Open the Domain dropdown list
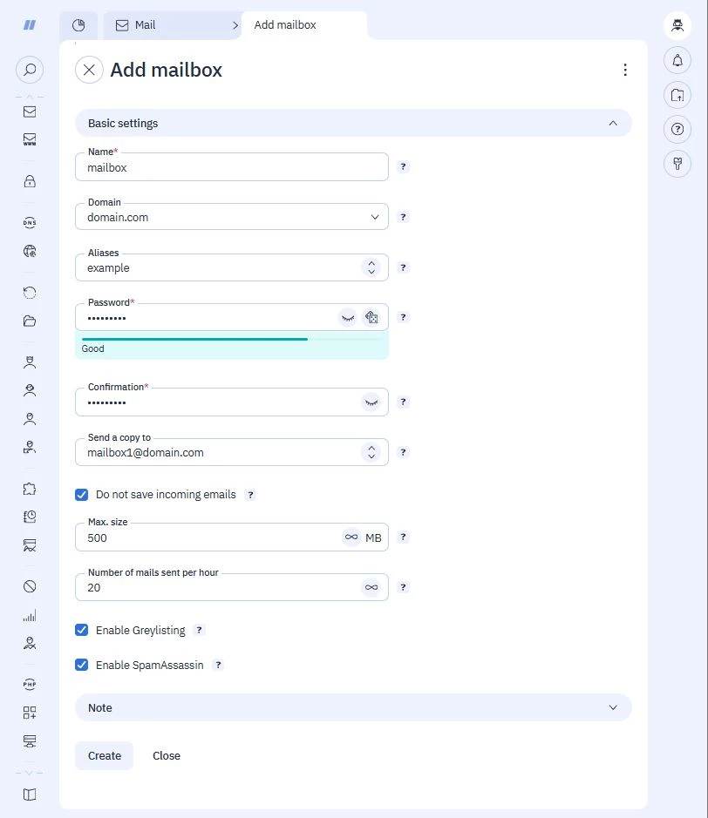The height and width of the screenshot is (818, 708). point(232,217)
